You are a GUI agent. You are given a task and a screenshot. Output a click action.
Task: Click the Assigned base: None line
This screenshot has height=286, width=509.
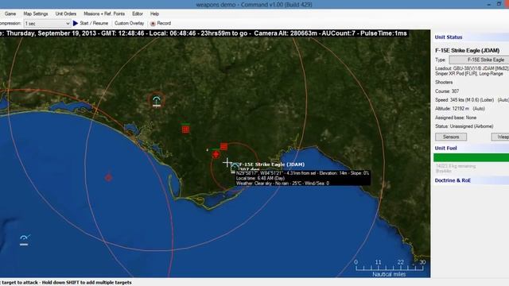pos(456,118)
